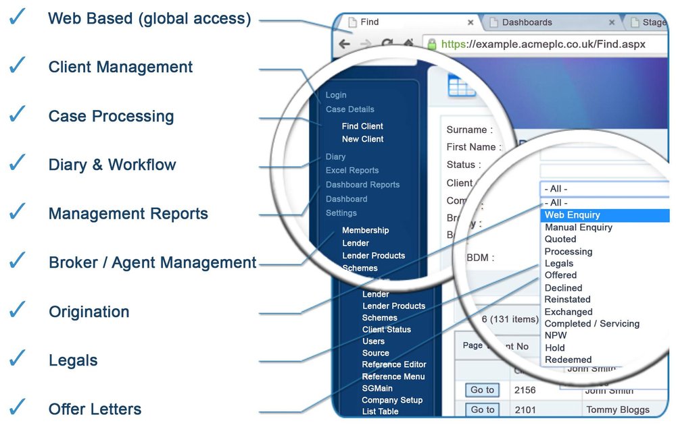This screenshot has height=425, width=676.
Task: Click the table grid icon in header
Action: pos(460,85)
